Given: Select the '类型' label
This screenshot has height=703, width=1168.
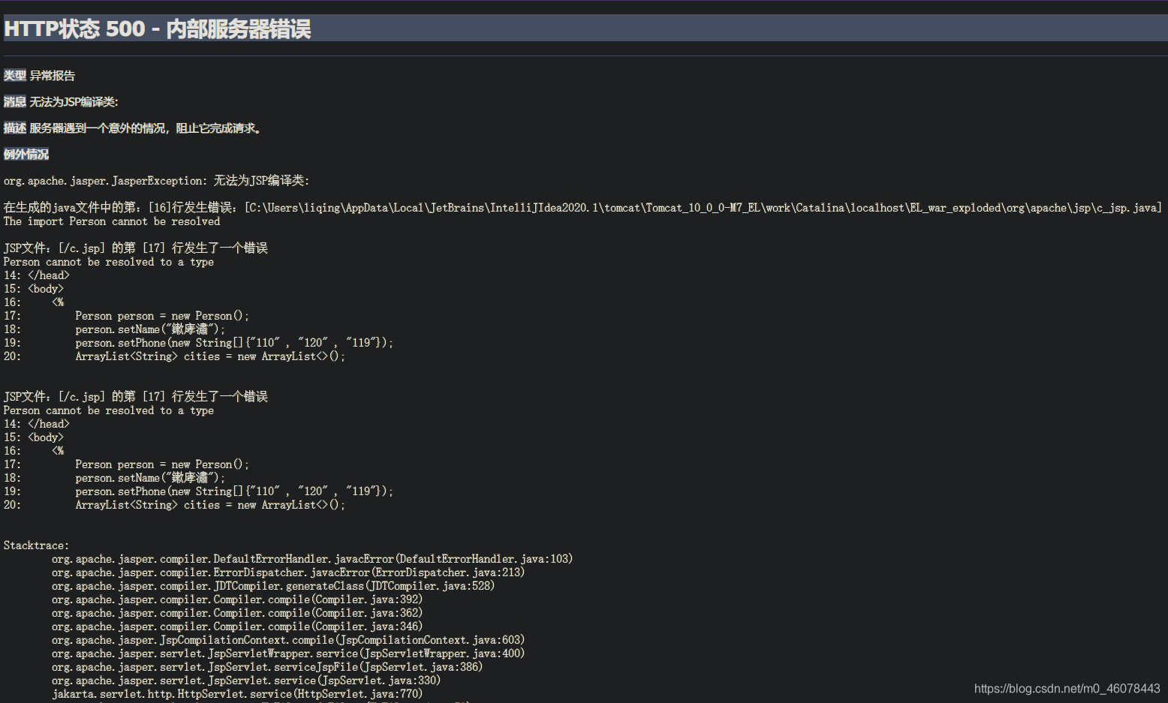Looking at the screenshot, I should coord(15,76).
